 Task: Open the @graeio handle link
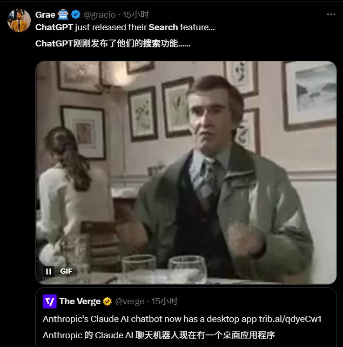[99, 14]
